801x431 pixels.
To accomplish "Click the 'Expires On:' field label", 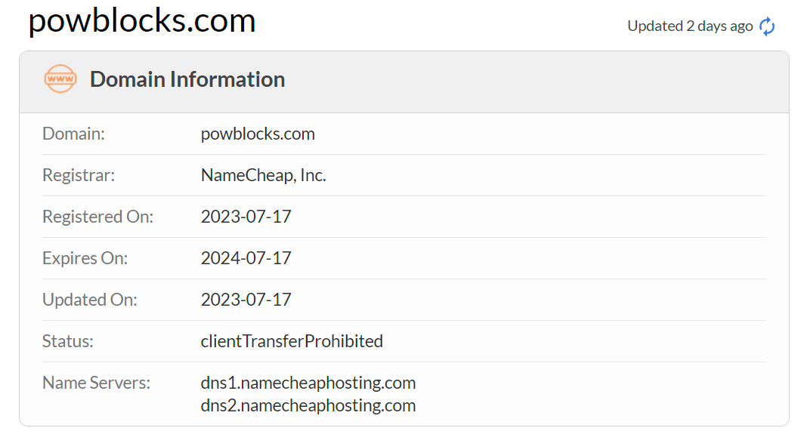I will [x=85, y=258].
